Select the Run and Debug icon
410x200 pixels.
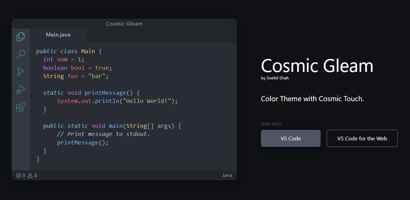(20, 90)
